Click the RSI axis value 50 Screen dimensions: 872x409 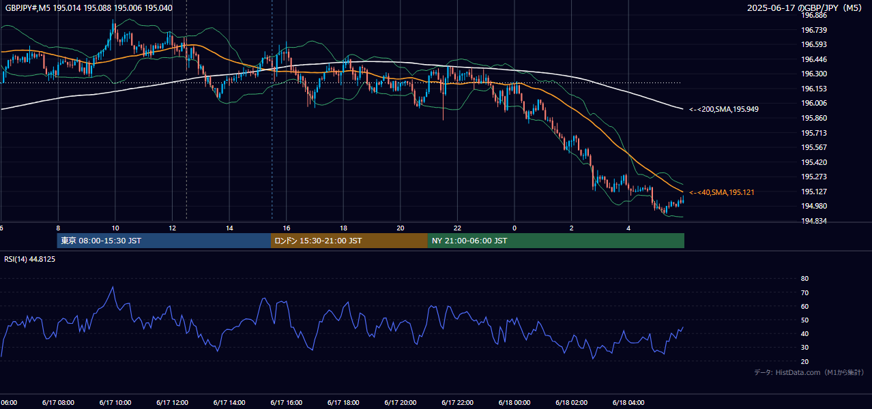804,320
